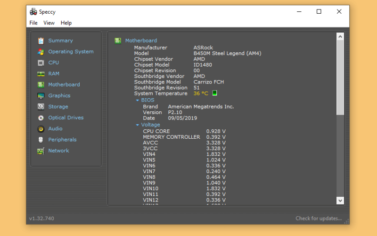This screenshot has width=377, height=236.
Task: Select the Motherboard sidebar link
Action: click(64, 84)
